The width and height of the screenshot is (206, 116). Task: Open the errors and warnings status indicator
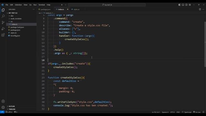pyautogui.click(x=9, y=112)
